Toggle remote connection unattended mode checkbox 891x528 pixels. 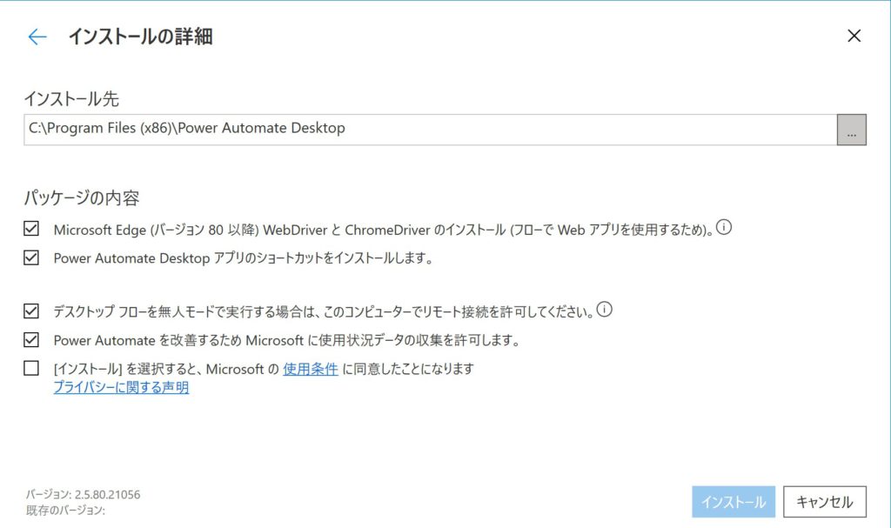click(31, 311)
